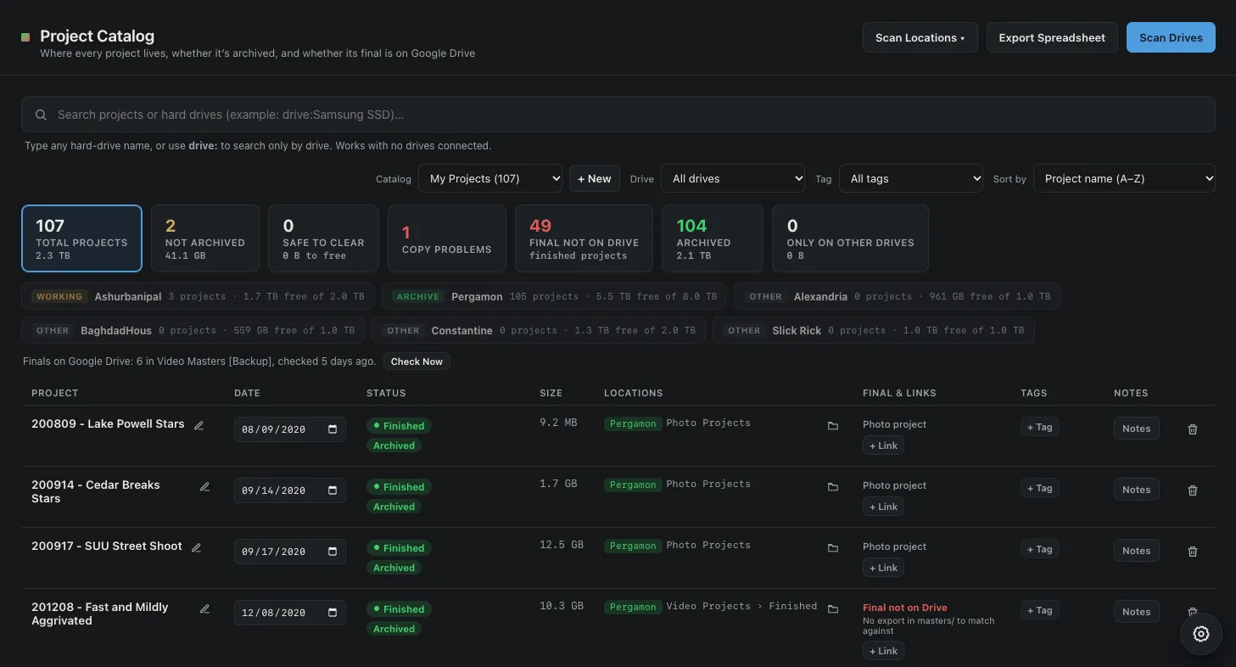
Task: Open calendar picker for 08/09/2020 date
Action: click(x=333, y=429)
